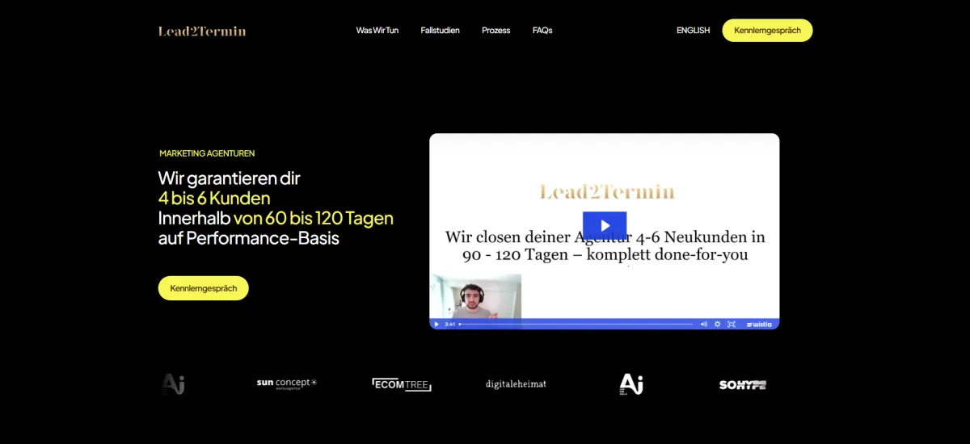Click the ECOMTREE logo

point(401,384)
